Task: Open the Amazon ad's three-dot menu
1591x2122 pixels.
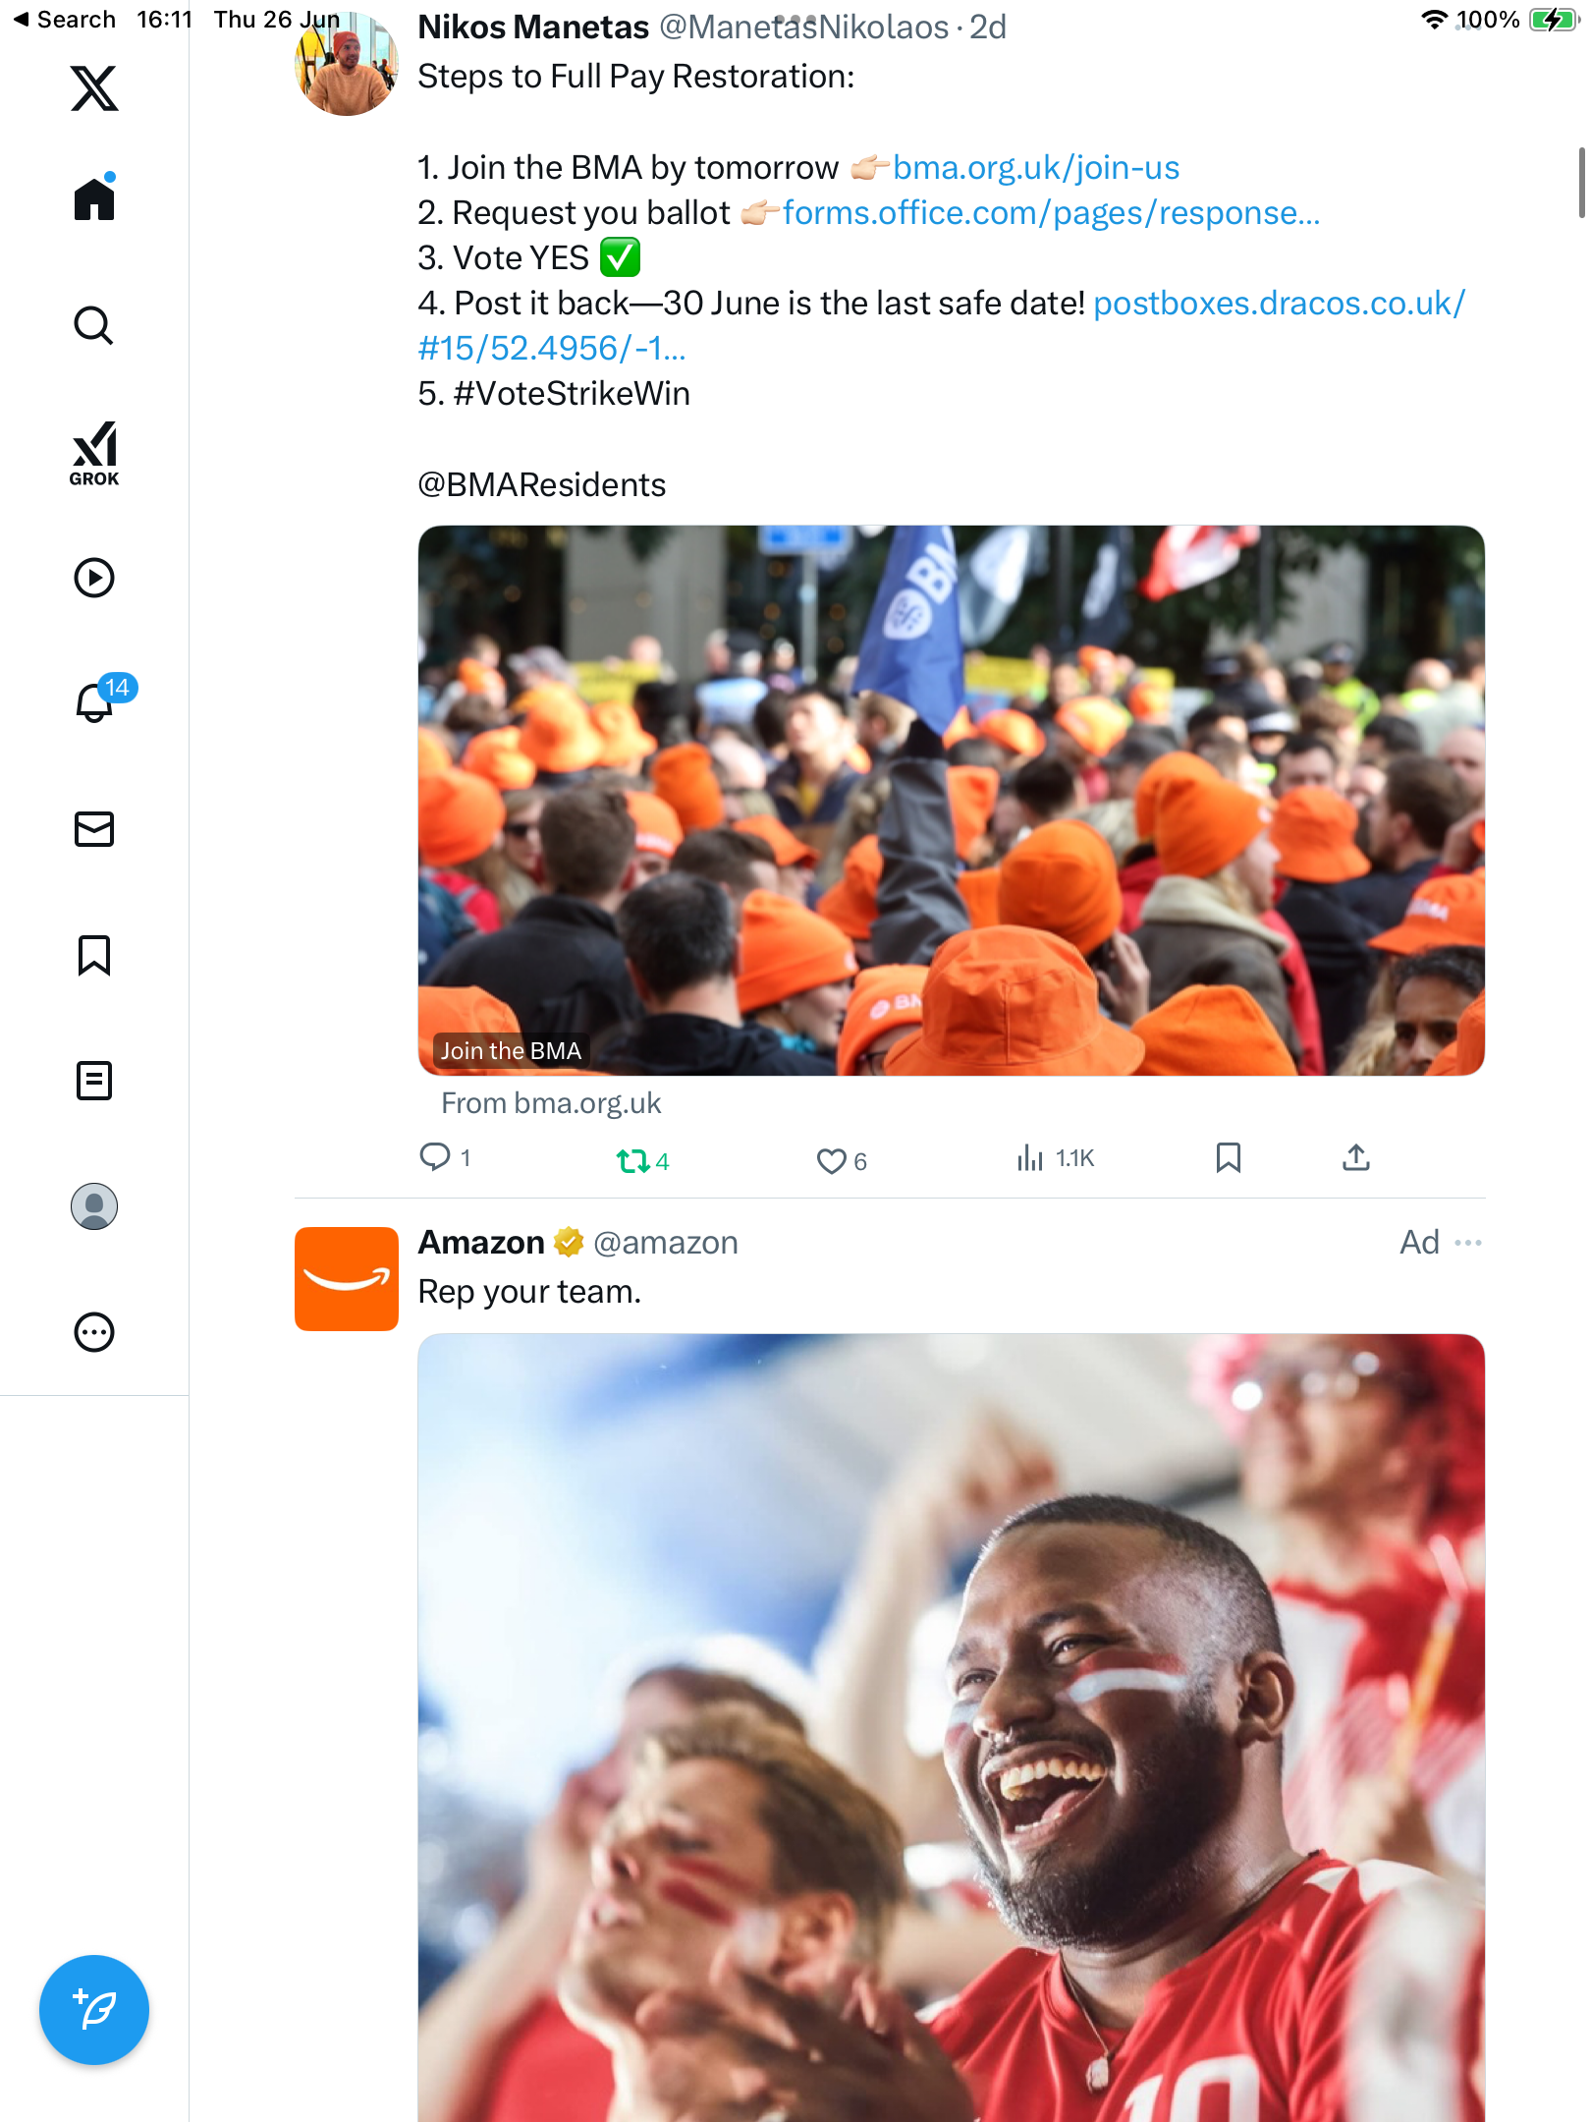Action: tap(1468, 1243)
